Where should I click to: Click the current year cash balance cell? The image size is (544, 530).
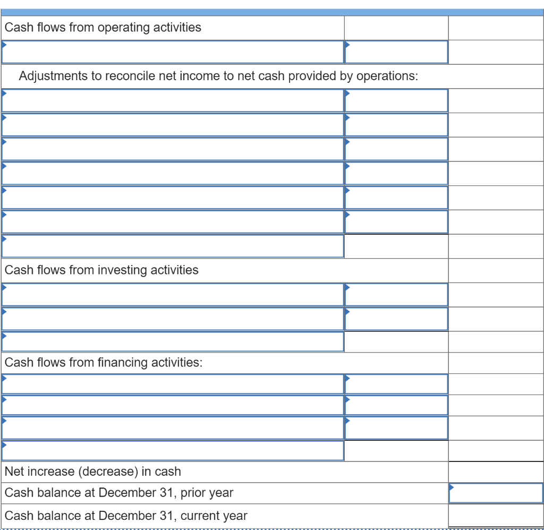click(496, 516)
